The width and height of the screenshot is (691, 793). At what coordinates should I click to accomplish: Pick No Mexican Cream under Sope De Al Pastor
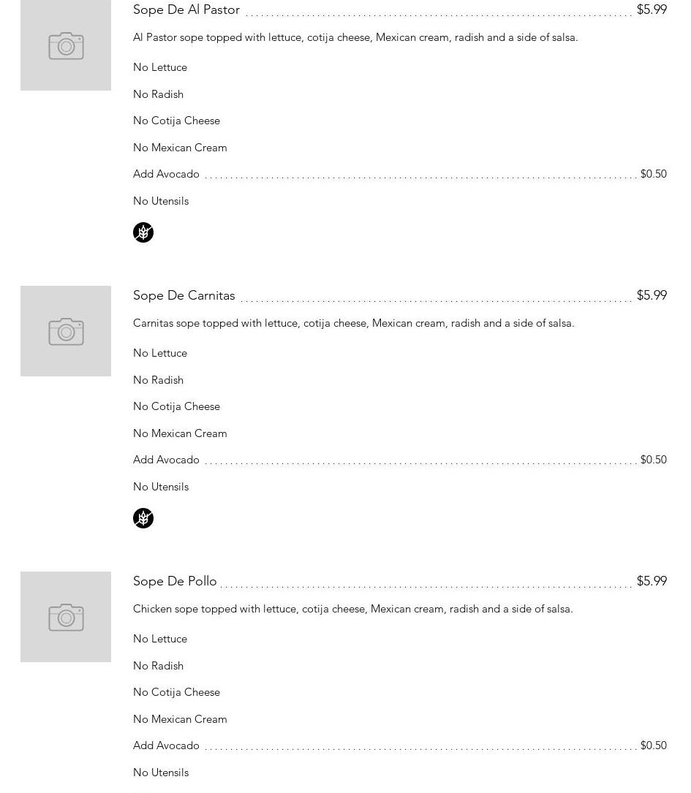click(x=180, y=148)
